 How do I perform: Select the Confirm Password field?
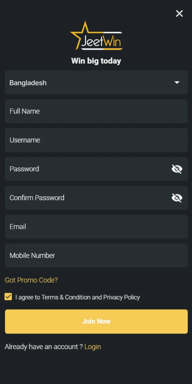(84, 198)
